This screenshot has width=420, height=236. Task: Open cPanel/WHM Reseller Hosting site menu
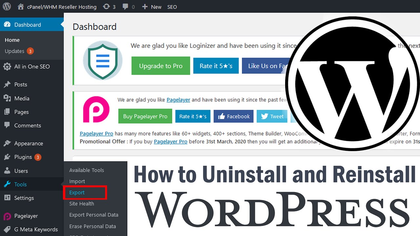tap(57, 7)
